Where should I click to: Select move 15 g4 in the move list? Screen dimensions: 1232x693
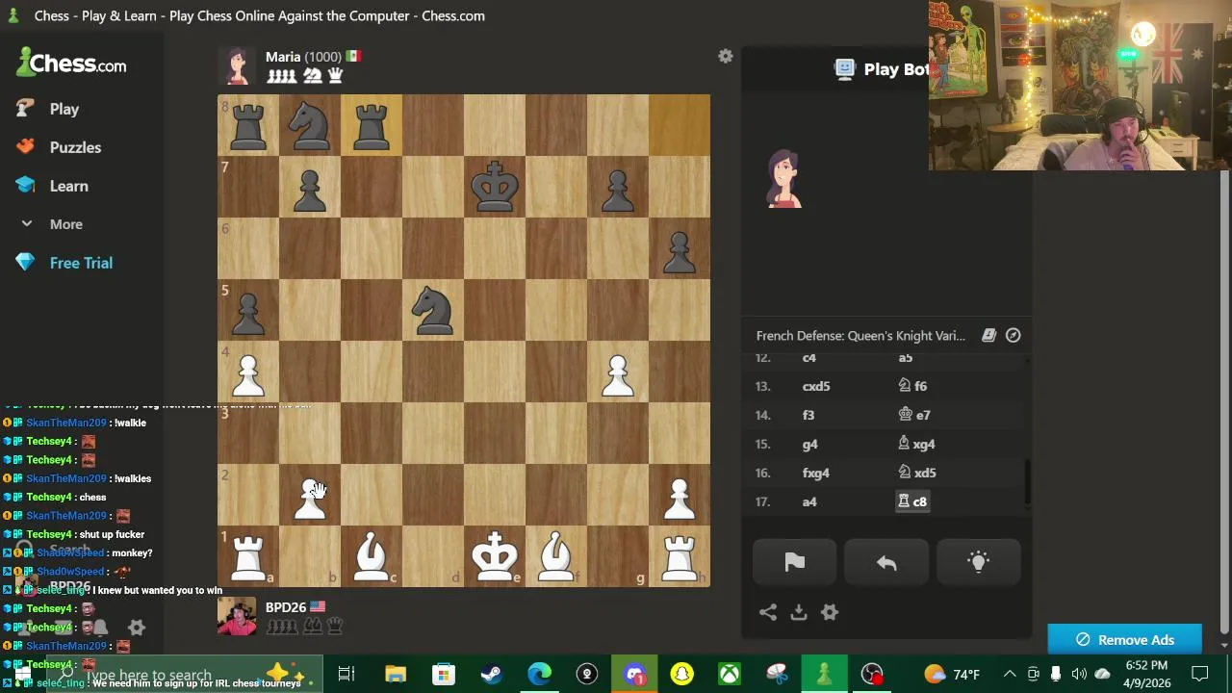[x=809, y=444]
